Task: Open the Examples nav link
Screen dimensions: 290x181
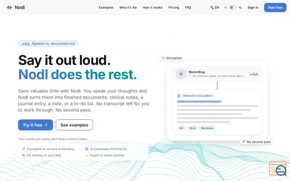Action: [x=106, y=8]
